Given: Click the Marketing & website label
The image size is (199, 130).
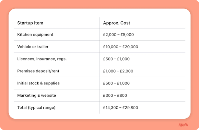Looking at the screenshot, I should pyautogui.click(x=37, y=95).
